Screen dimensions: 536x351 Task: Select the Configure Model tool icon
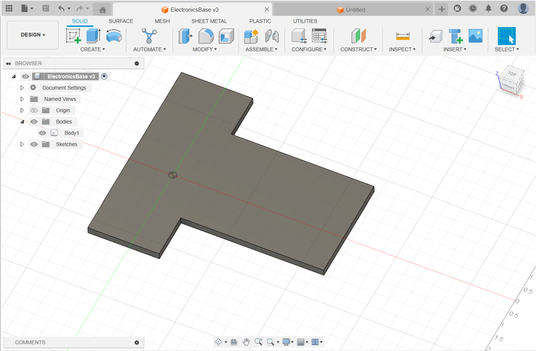tap(299, 36)
